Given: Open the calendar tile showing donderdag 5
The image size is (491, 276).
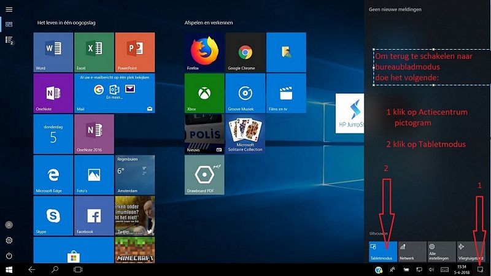Looking at the screenshot, I should [53, 134].
